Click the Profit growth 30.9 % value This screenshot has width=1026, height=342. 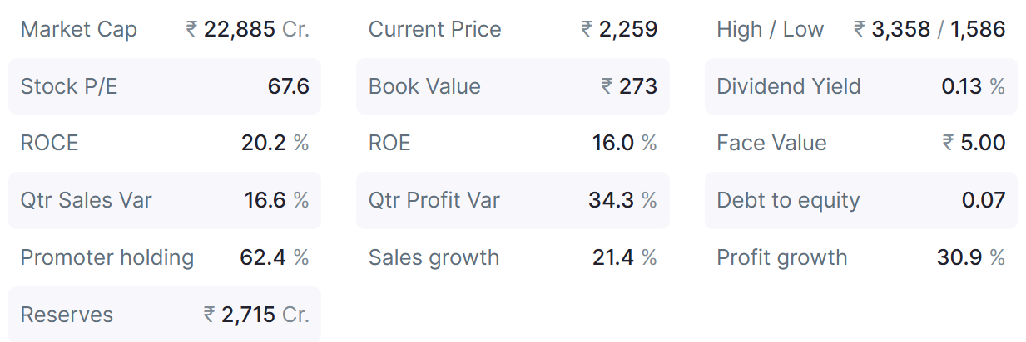(971, 257)
